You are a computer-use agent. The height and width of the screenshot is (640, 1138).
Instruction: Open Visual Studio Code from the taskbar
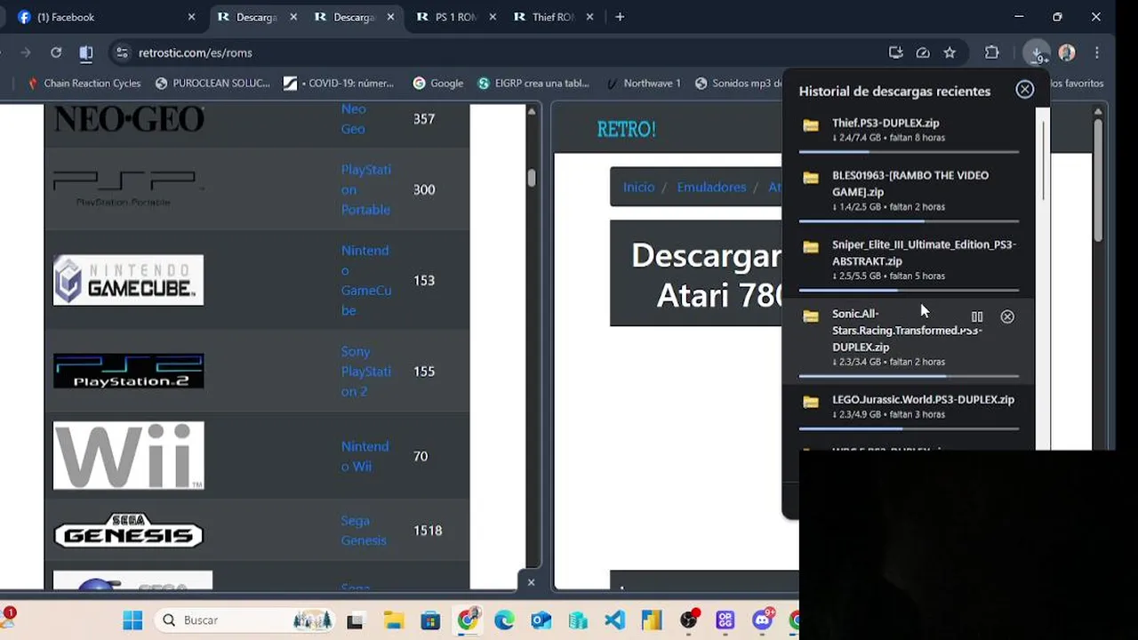point(615,620)
